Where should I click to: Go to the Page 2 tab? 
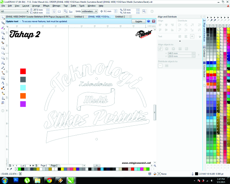[54, 166]
